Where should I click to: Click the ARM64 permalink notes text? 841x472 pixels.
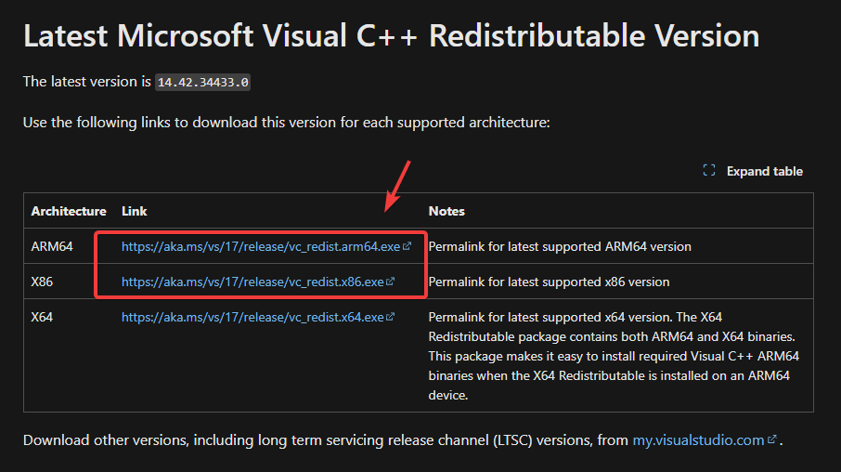(x=560, y=247)
